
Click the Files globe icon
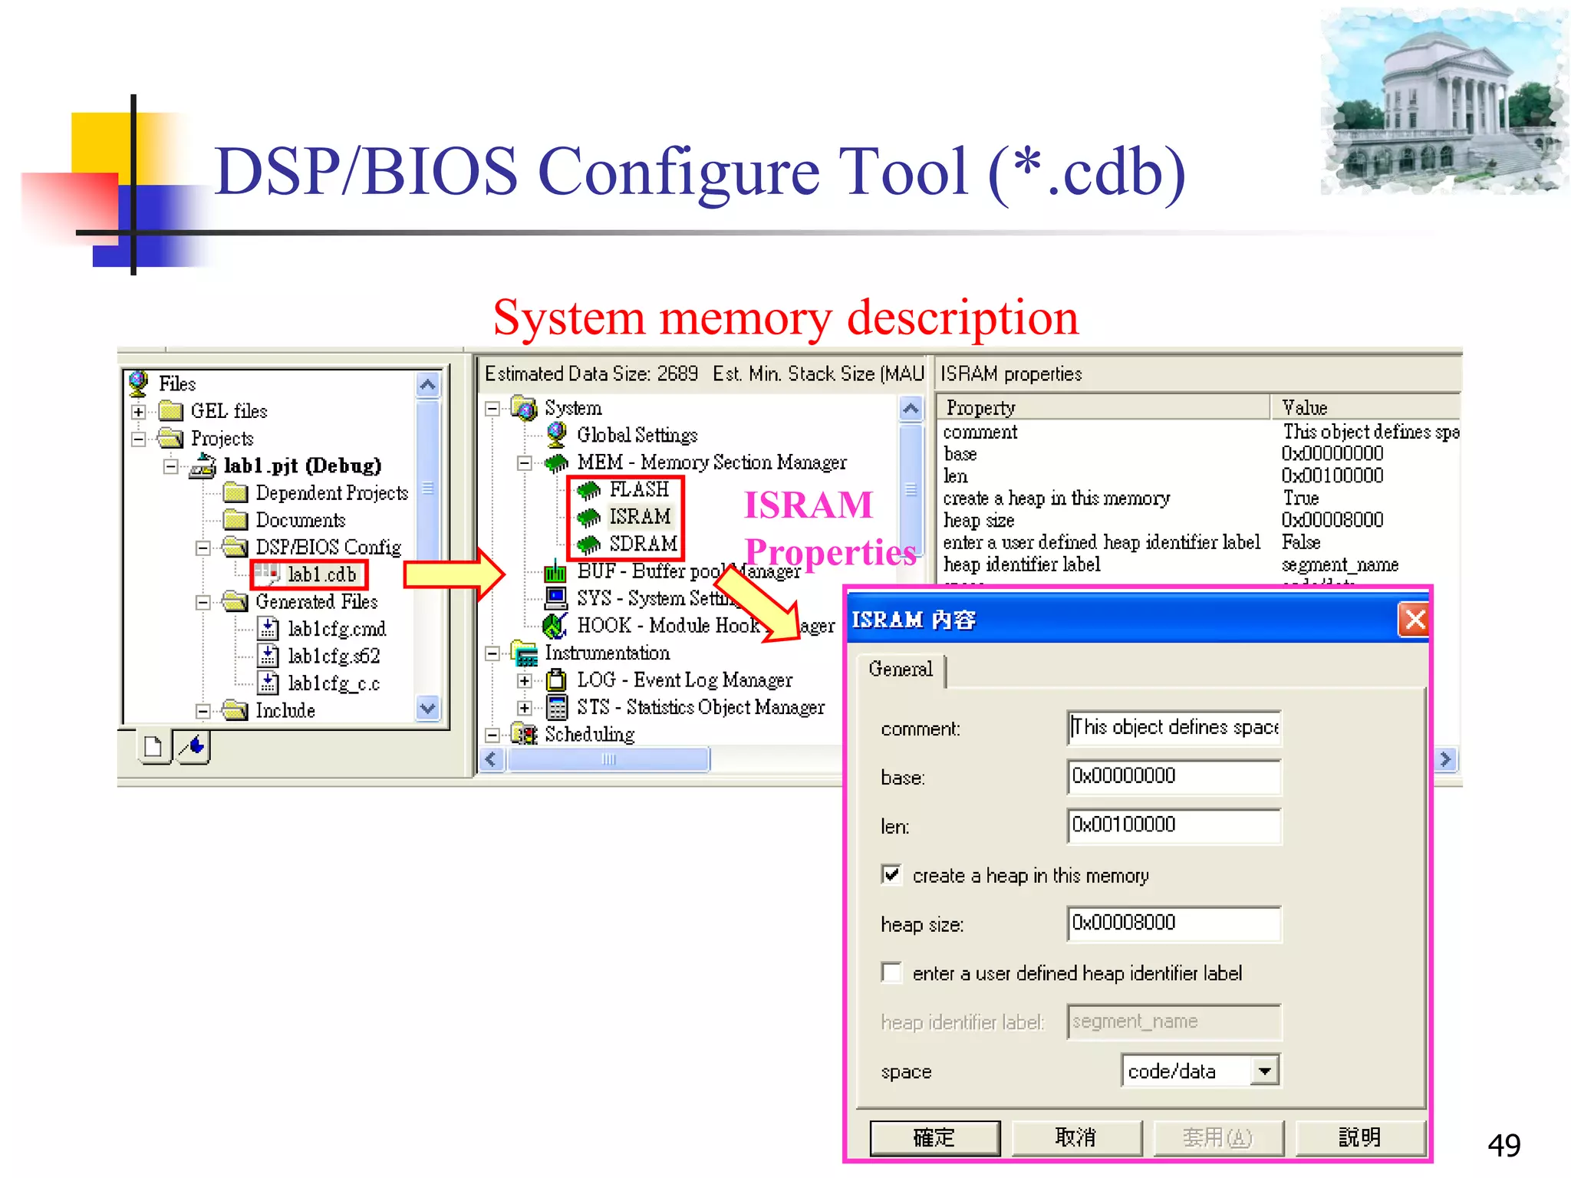click(139, 383)
